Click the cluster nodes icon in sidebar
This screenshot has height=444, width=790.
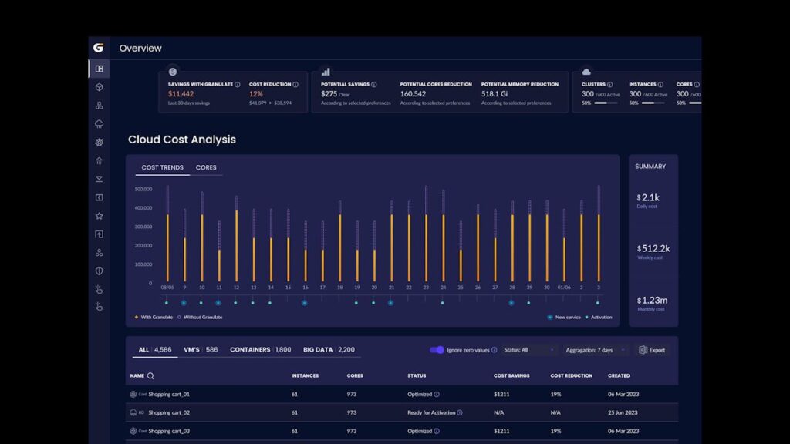point(99,106)
